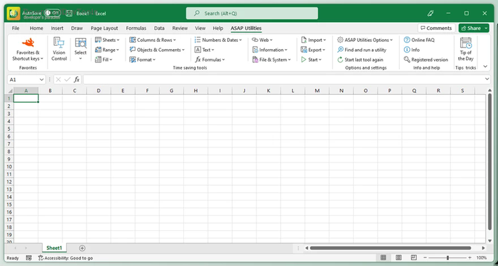Open the Start utilities menu
This screenshot has width=498, height=266.
[311, 60]
